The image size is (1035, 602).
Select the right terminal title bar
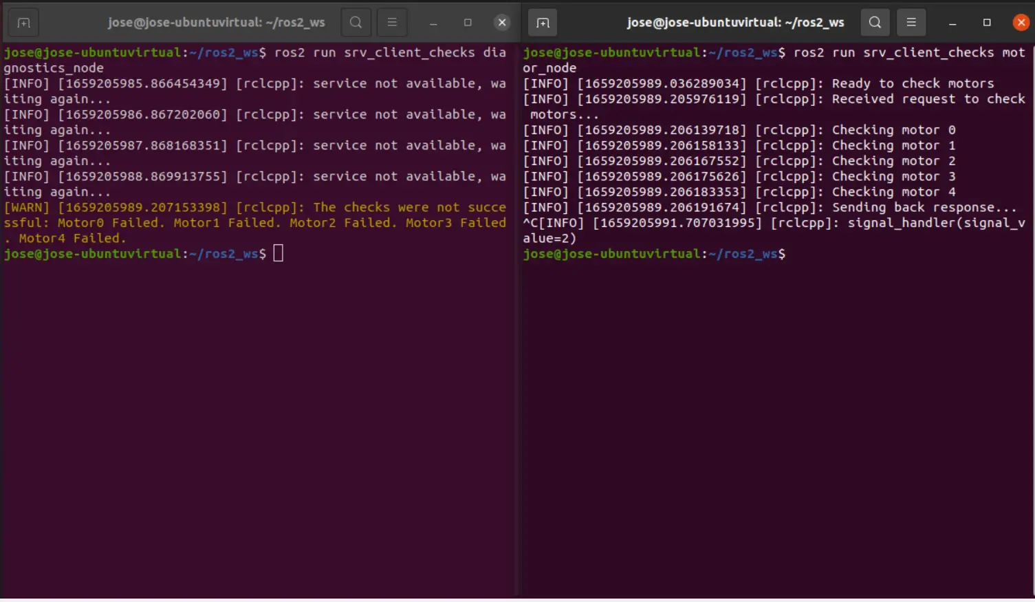click(735, 22)
